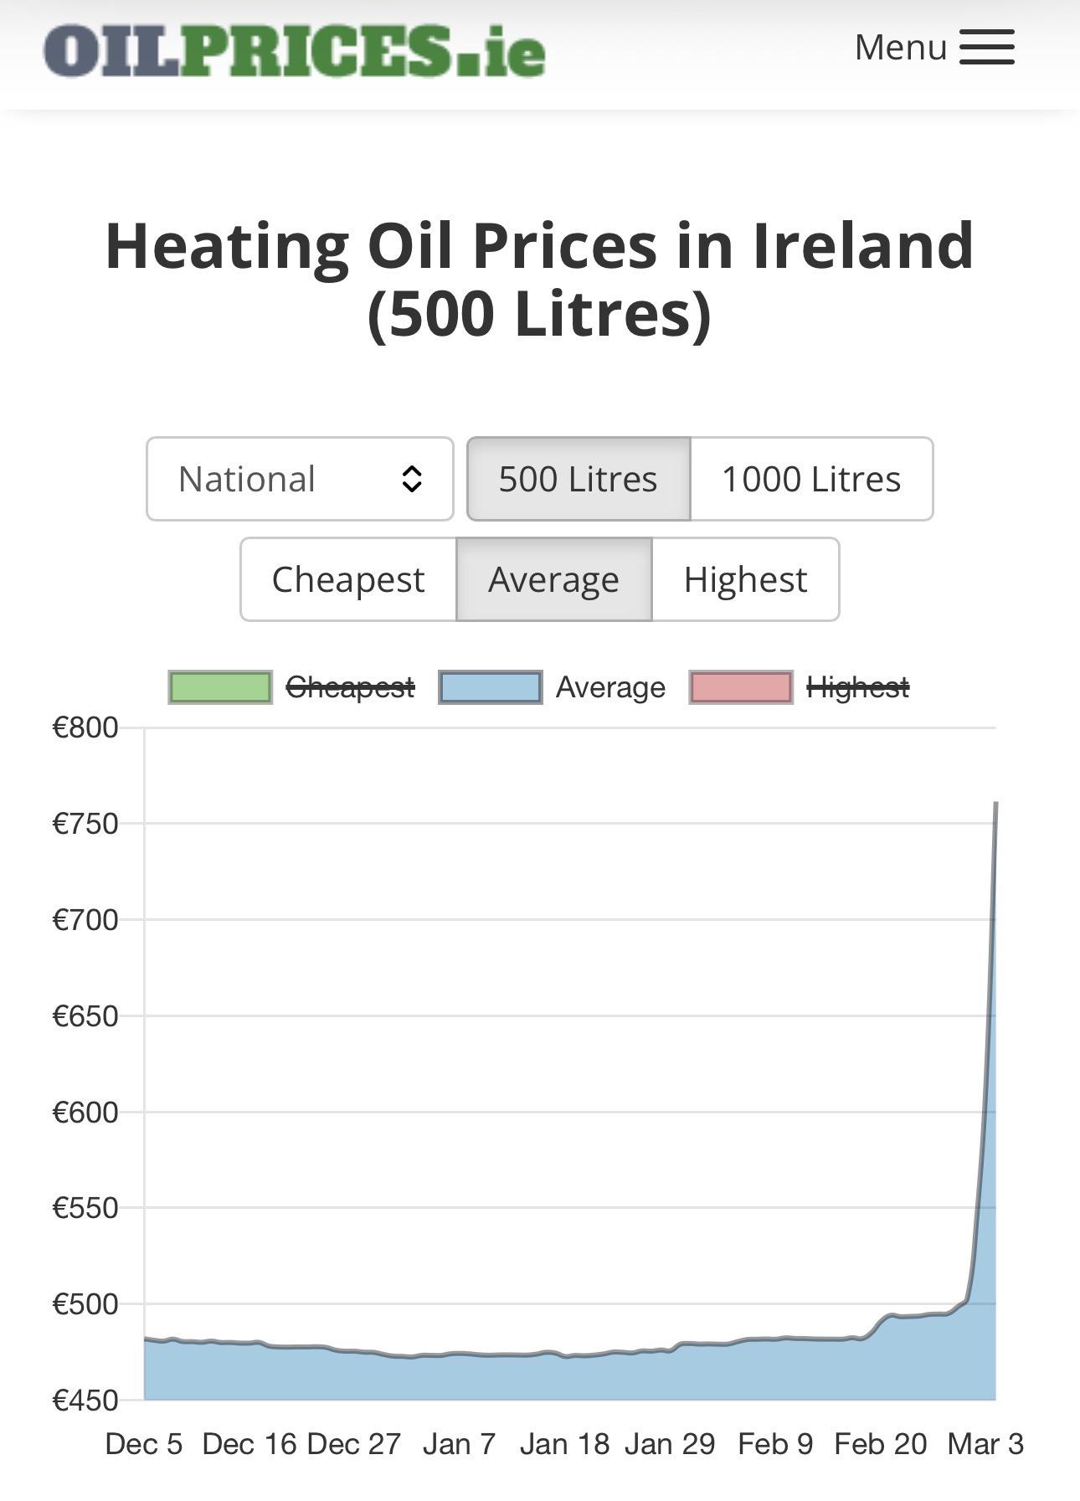Click the OILPRICES.ie logo
The image size is (1080, 1501).
[x=295, y=51]
